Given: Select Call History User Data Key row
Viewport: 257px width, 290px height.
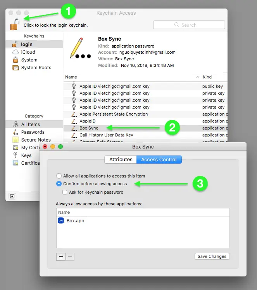Looking at the screenshot, I should 106,135.
